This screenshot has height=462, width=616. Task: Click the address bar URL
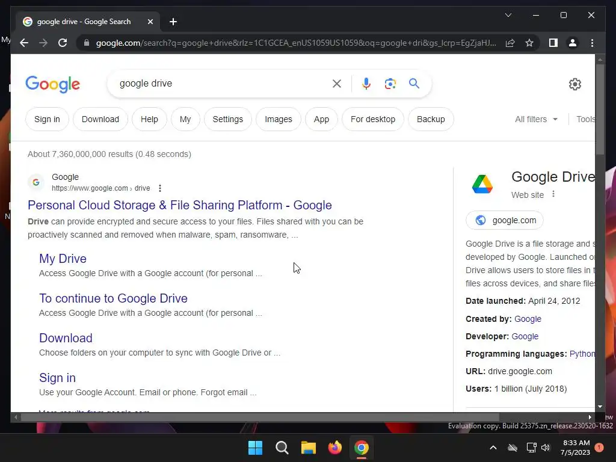click(x=296, y=43)
